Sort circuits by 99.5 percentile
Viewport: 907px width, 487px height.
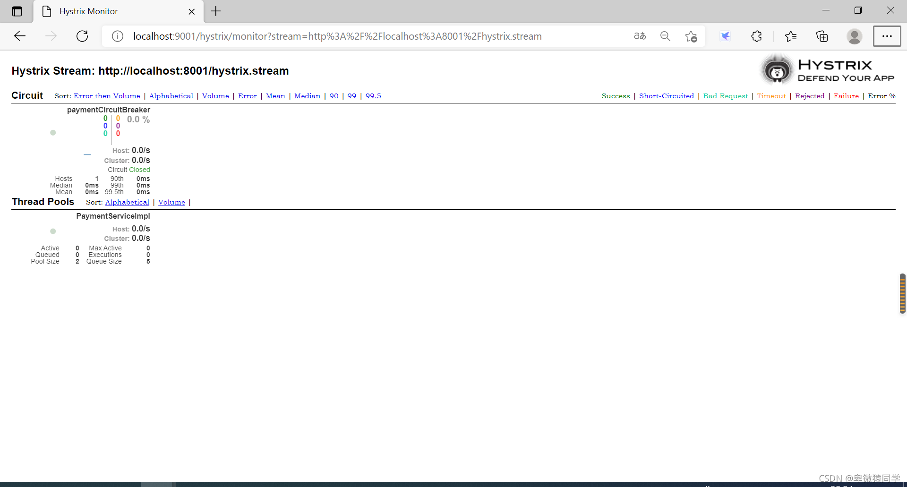[373, 96]
